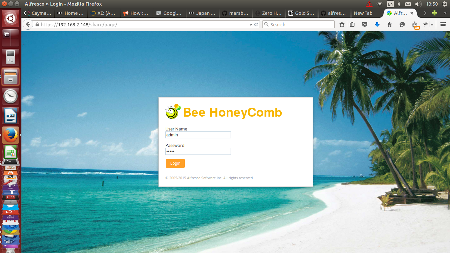Open the En keyboard layout indicator
Viewport: 450px width, 253px height.
(x=390, y=4)
